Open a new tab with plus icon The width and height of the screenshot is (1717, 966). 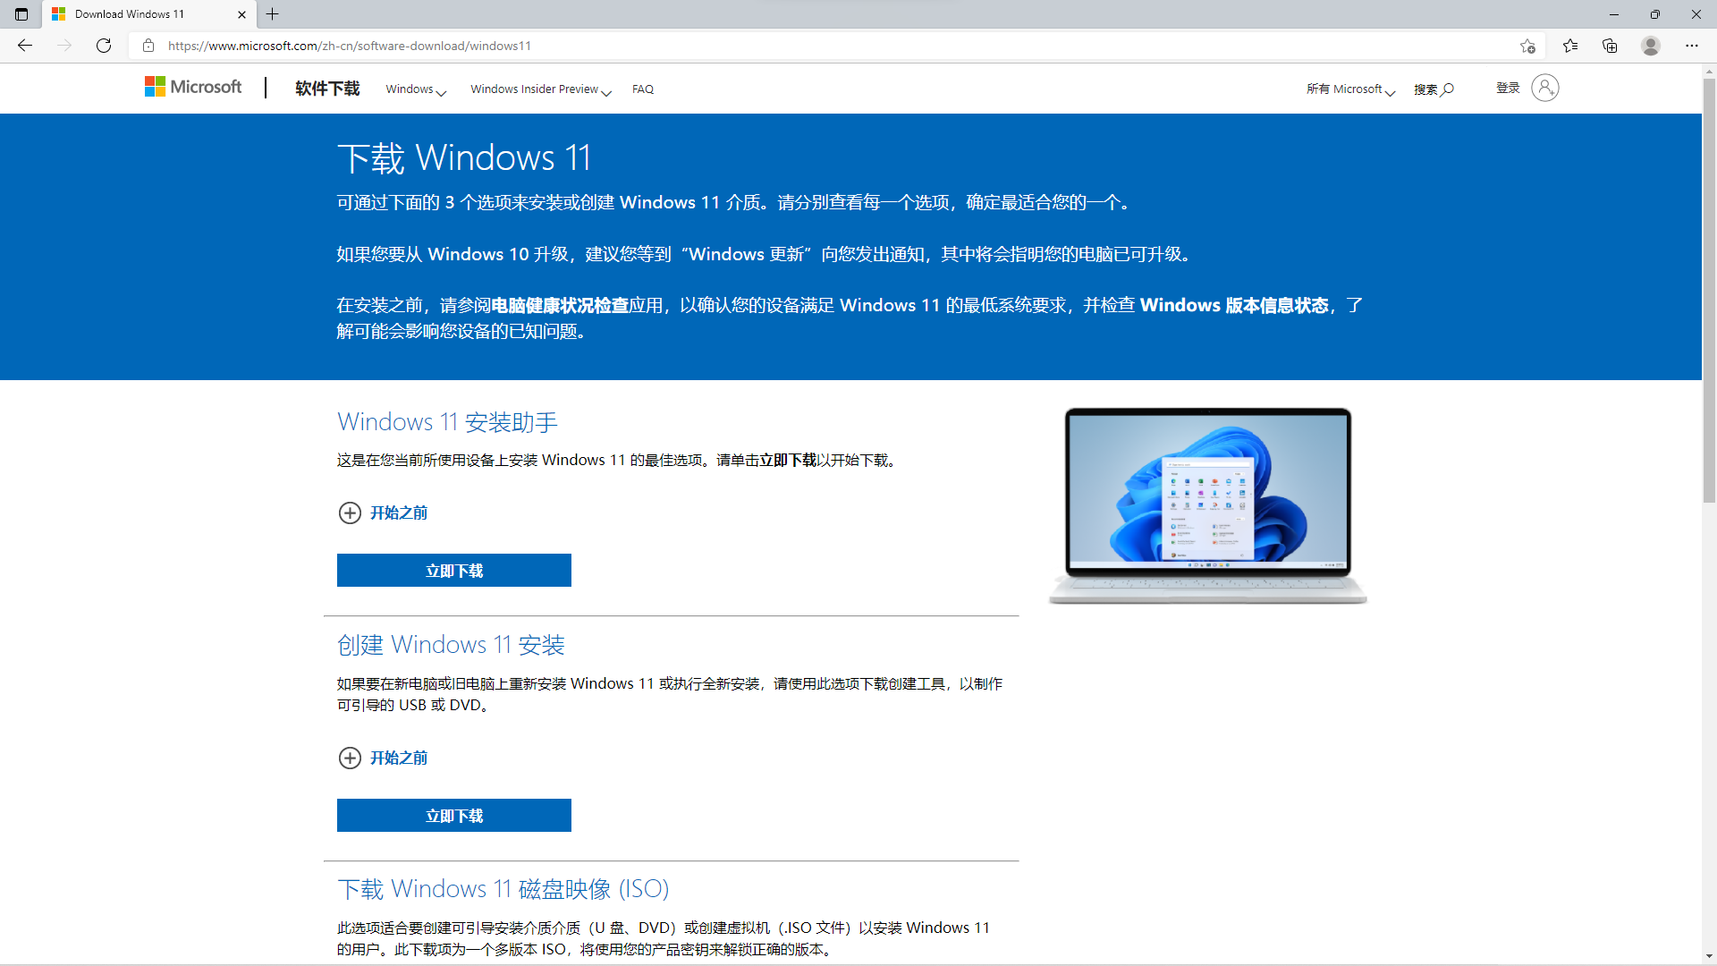coord(273,14)
